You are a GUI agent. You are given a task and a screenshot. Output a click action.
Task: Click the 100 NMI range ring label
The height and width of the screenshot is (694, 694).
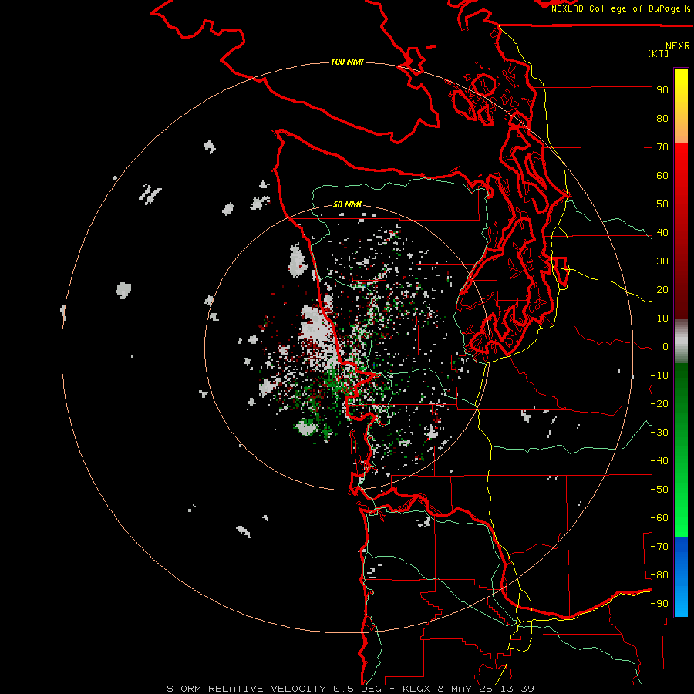347,62
